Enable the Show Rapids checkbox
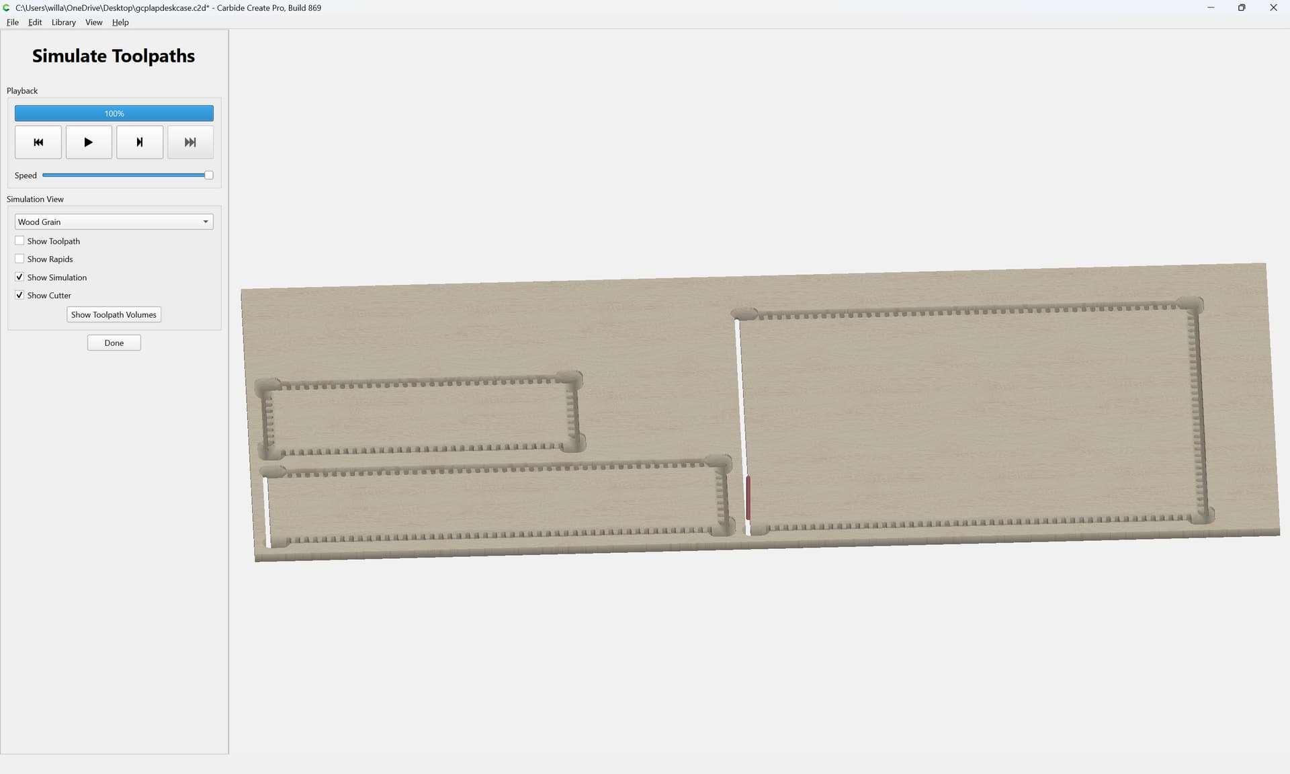 click(x=19, y=259)
